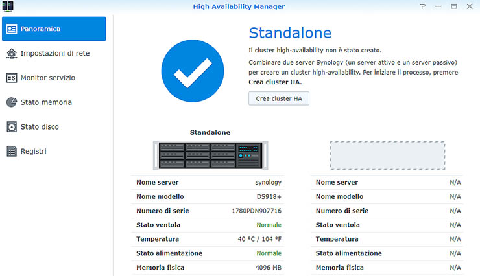Click the Panoramica sidebar icon
Image resolution: width=480 pixels, height=276 pixels.
tap(12, 29)
